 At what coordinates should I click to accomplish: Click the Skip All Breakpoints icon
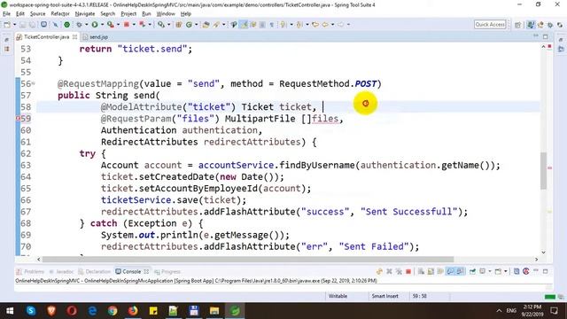point(55,25)
